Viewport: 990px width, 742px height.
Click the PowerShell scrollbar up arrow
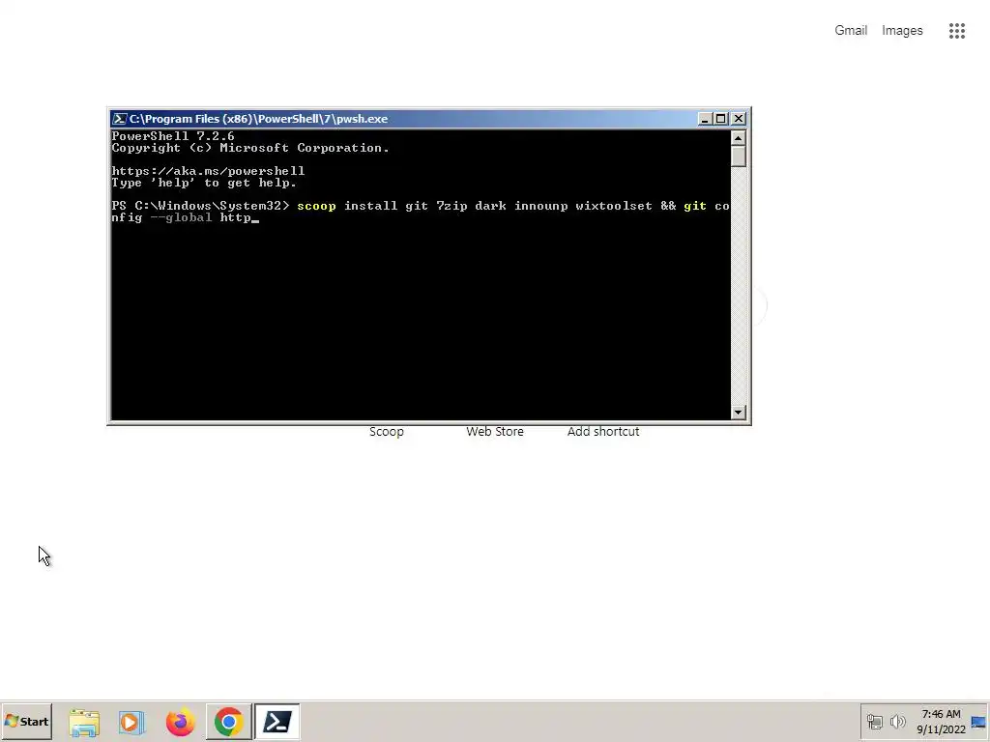point(738,138)
